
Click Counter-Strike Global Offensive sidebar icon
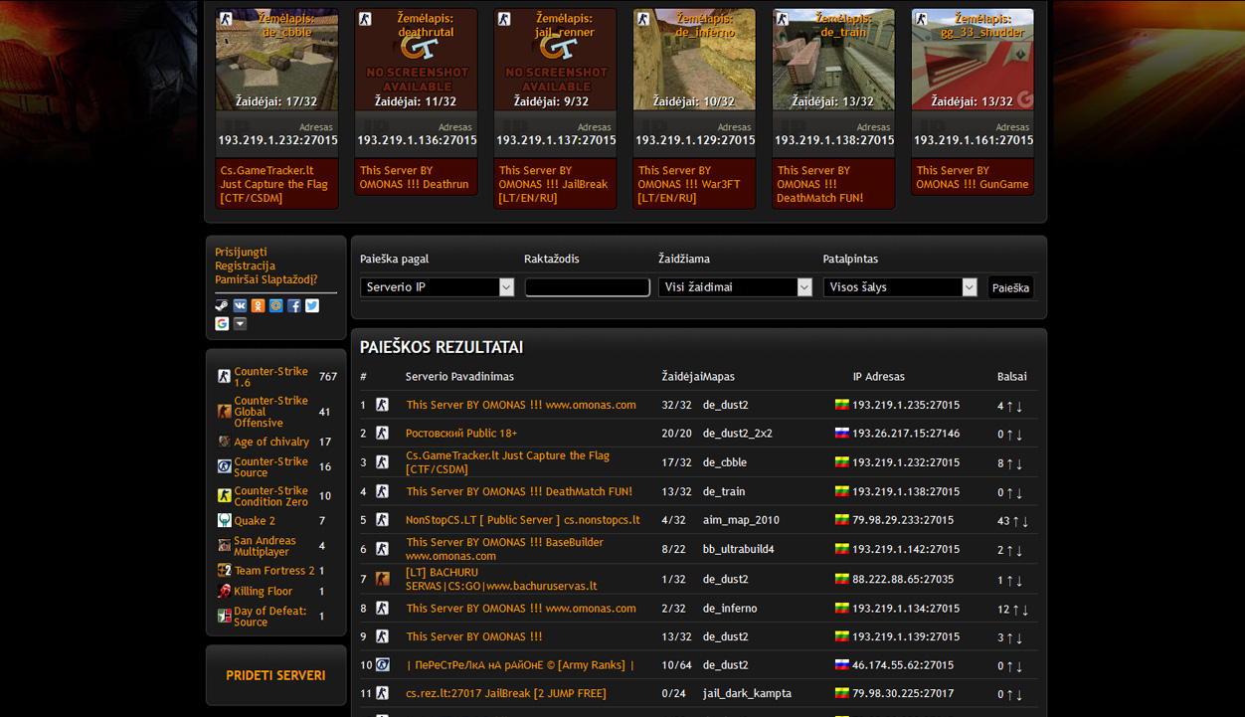click(x=224, y=412)
